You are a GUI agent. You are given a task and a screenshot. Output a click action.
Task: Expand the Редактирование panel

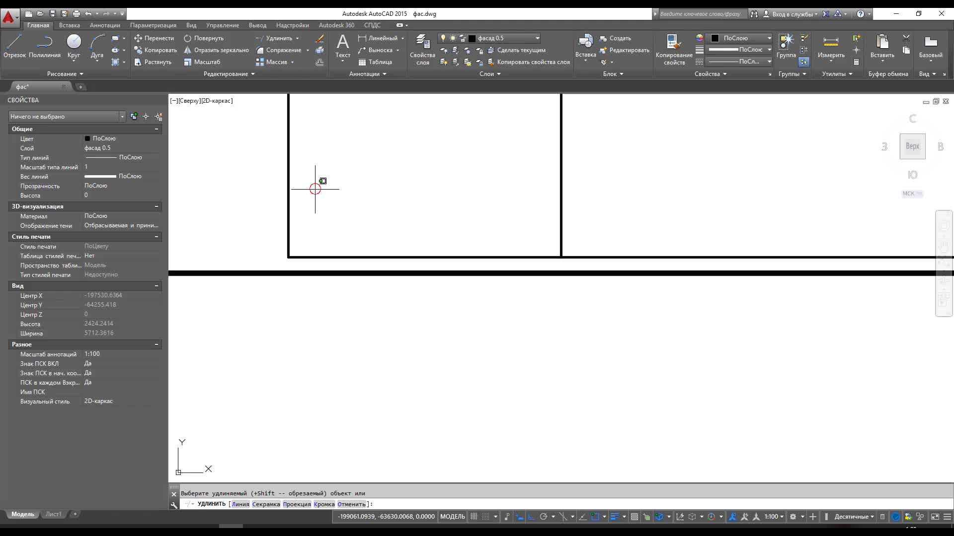[x=229, y=74]
